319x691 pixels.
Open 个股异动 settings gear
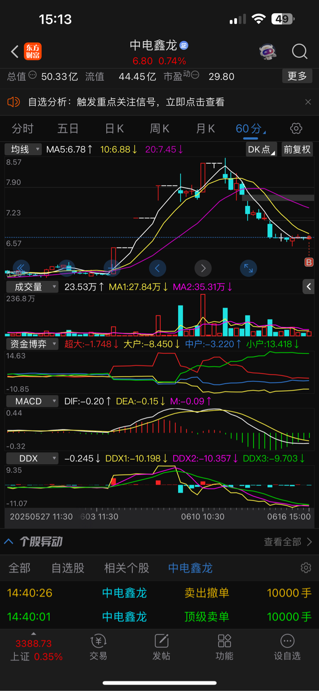tap(306, 568)
